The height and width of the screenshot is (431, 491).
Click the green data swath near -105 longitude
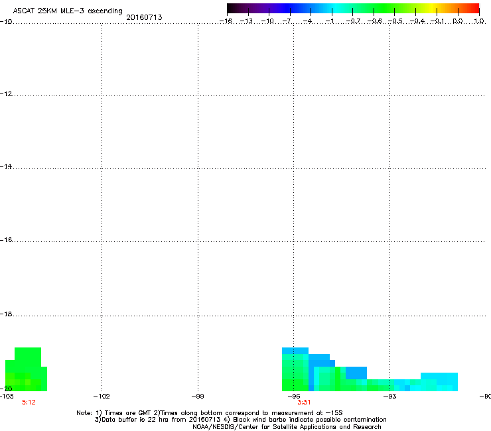(28, 369)
